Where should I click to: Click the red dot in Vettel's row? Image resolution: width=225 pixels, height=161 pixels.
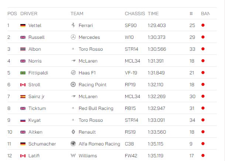tap(203, 25)
